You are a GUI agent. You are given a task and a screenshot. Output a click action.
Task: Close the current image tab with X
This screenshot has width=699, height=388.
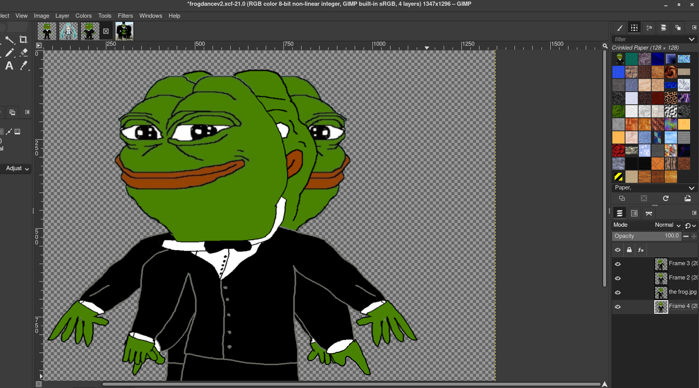point(106,31)
